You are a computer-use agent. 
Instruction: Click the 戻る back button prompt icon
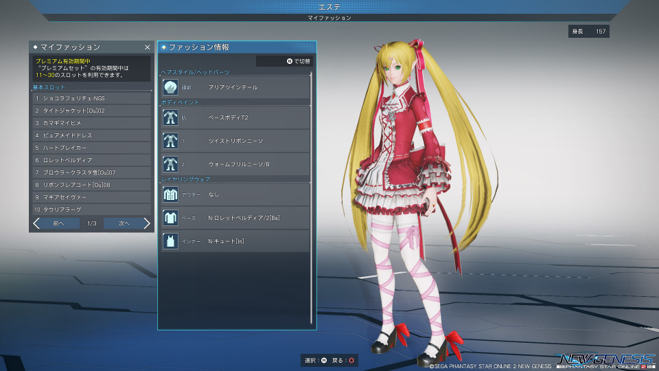point(351,361)
